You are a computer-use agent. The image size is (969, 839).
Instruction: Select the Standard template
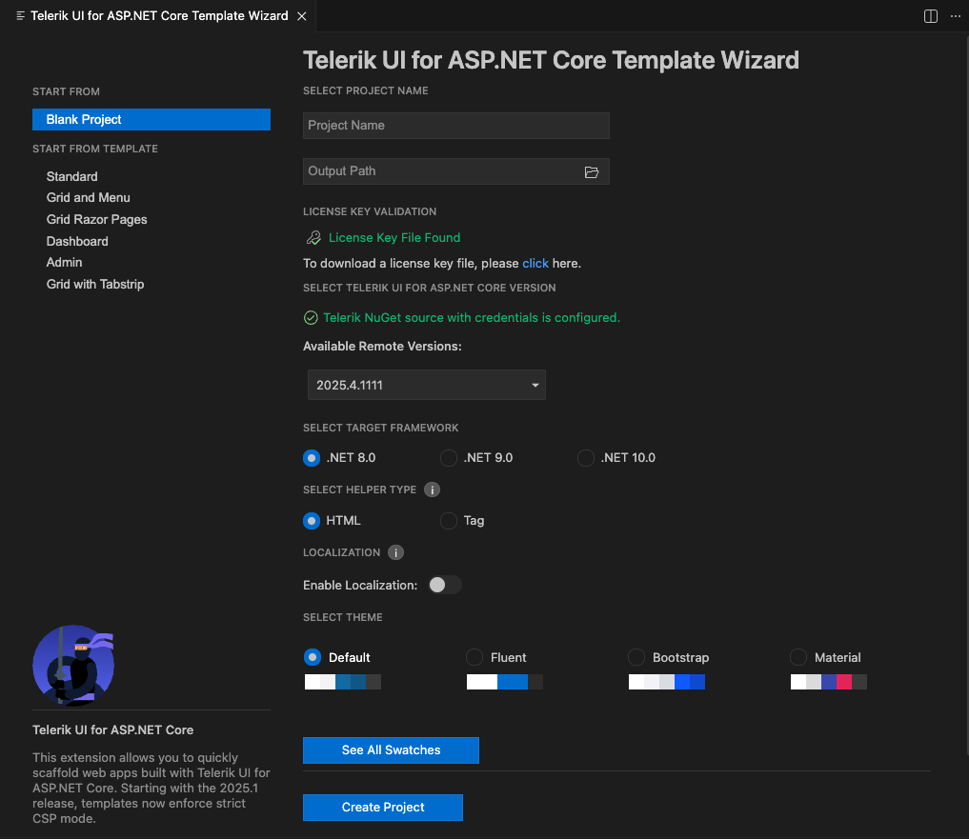[x=71, y=177]
